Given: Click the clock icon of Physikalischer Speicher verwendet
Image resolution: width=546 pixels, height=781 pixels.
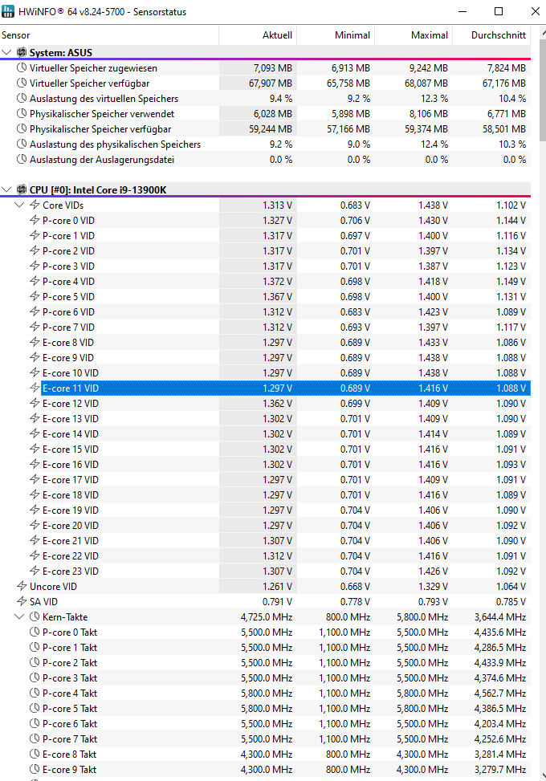Looking at the screenshot, I should tap(22, 113).
